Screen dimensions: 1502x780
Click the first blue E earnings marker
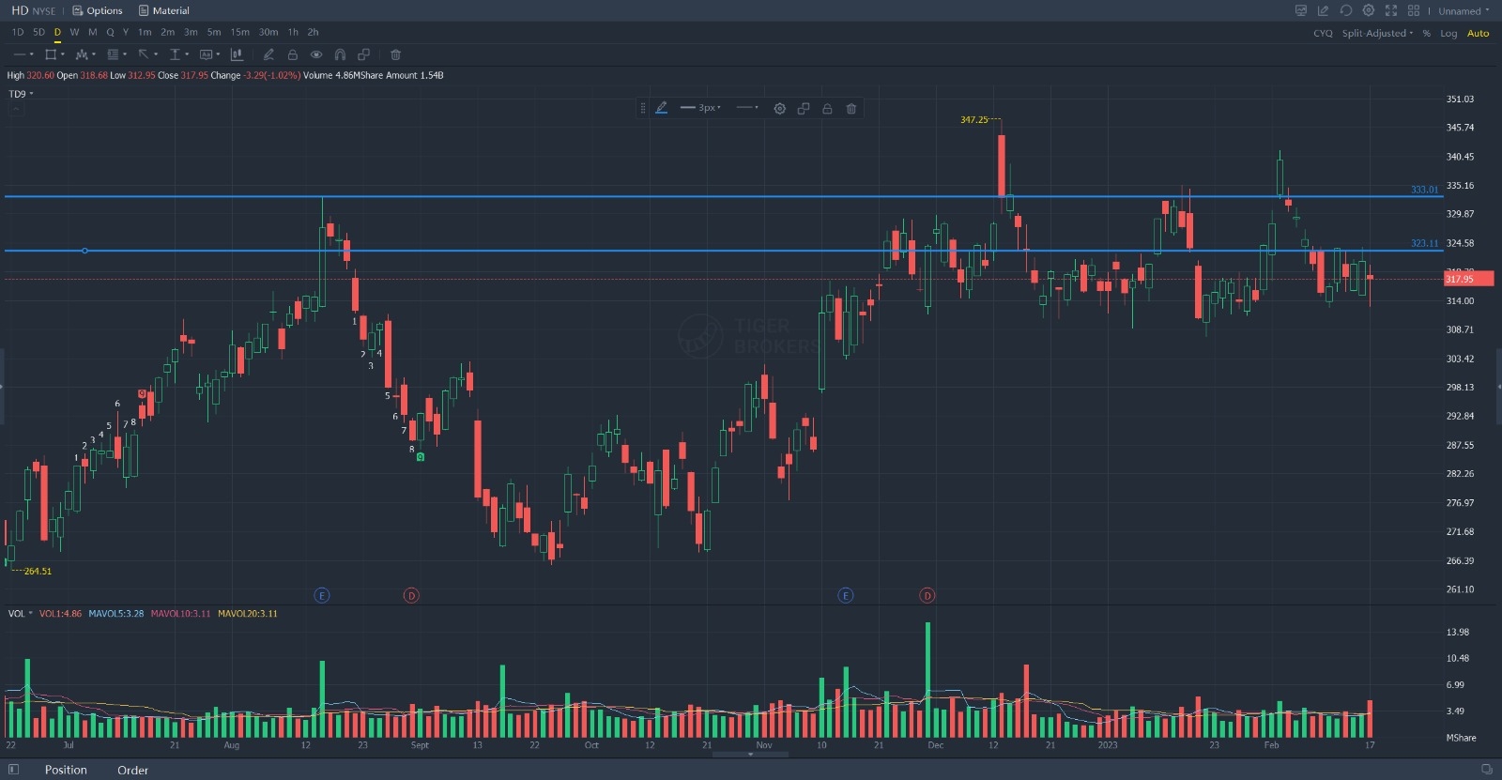(322, 595)
